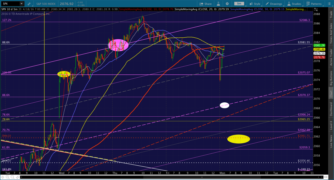
Task: Click the $2061.71 SMA10 level label
Action: click(304, 136)
